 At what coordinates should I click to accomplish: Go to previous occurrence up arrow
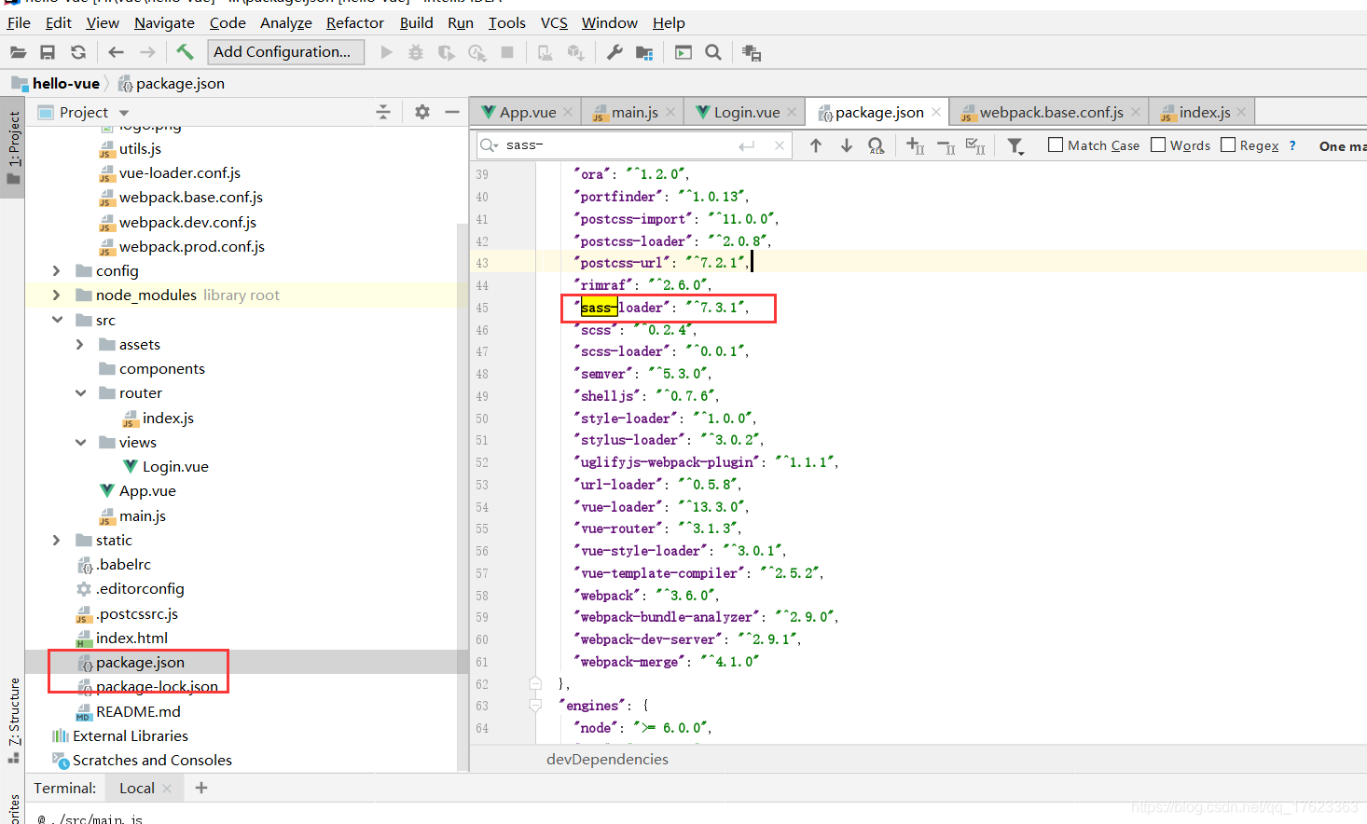point(816,145)
